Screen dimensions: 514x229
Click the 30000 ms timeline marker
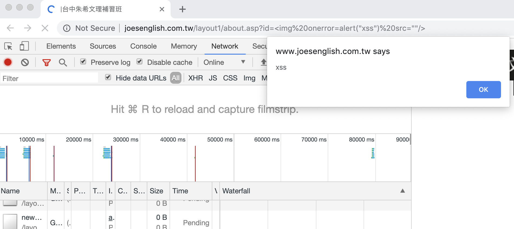pos(126,140)
